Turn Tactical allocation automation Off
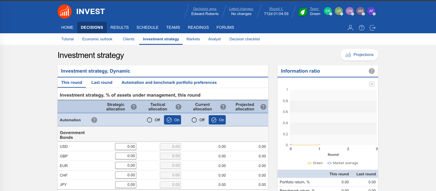Viewport: 436px width, 191px height. (150, 120)
